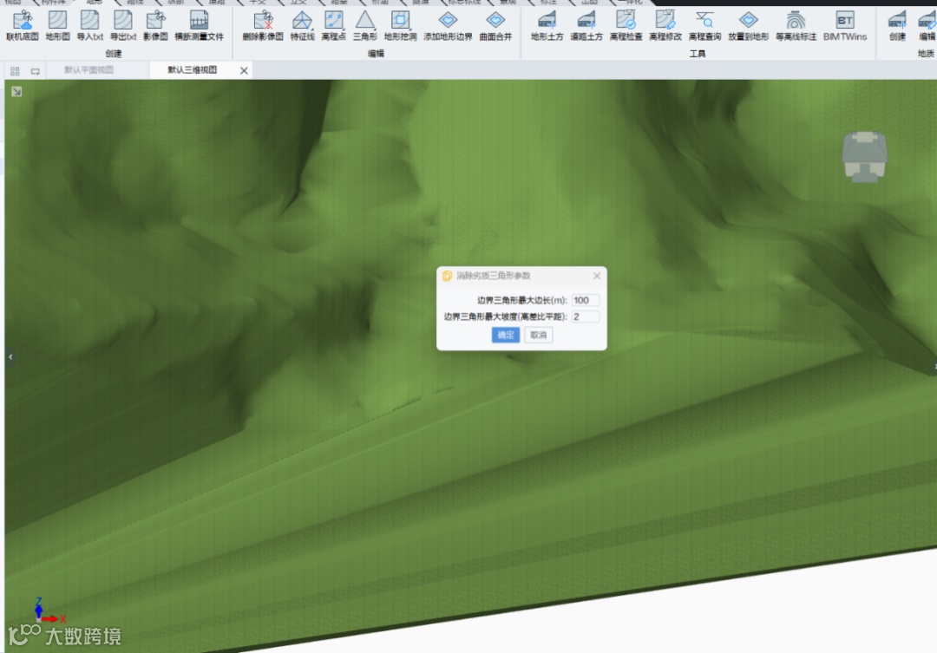Image resolution: width=937 pixels, height=653 pixels.
Task: Edit the 边界三角形最大坡度 field value 2
Action: (x=585, y=317)
